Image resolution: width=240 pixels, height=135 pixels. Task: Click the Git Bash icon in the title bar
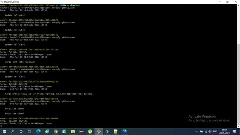(x=1, y=2)
